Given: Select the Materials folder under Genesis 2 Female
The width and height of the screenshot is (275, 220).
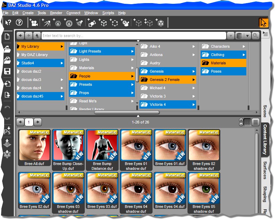Looking at the screenshot, I should (x=223, y=63).
